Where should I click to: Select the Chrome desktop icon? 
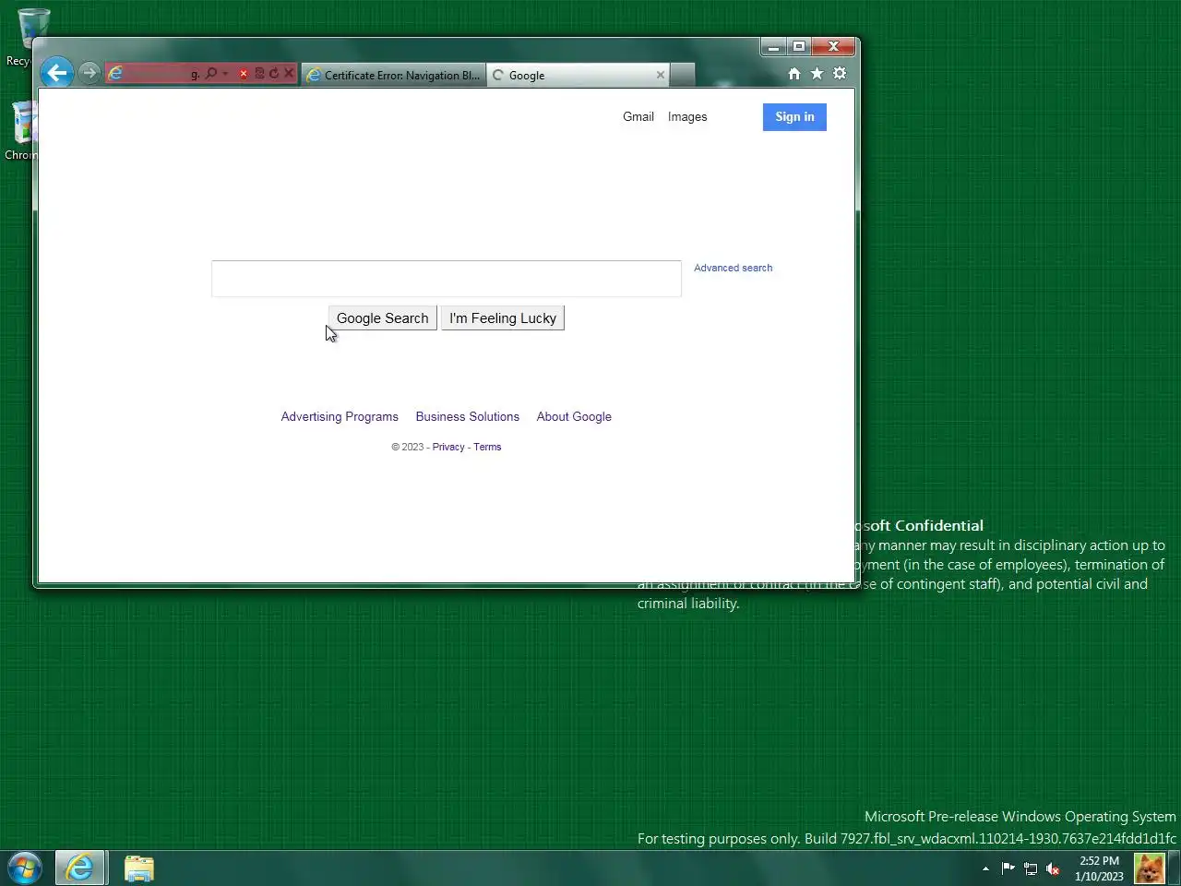22,131
